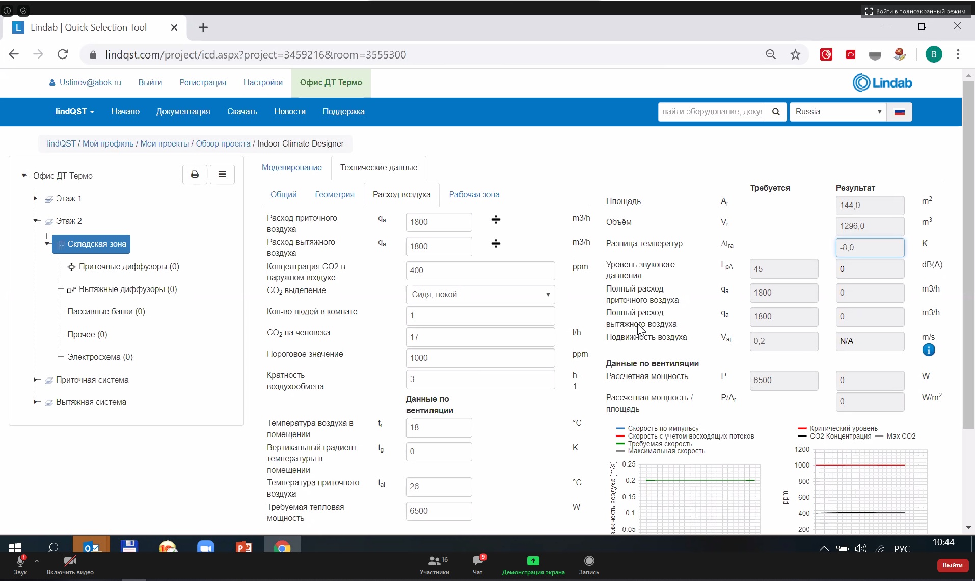Open the Windows Start menu
The width and height of the screenshot is (975, 581).
(15, 547)
